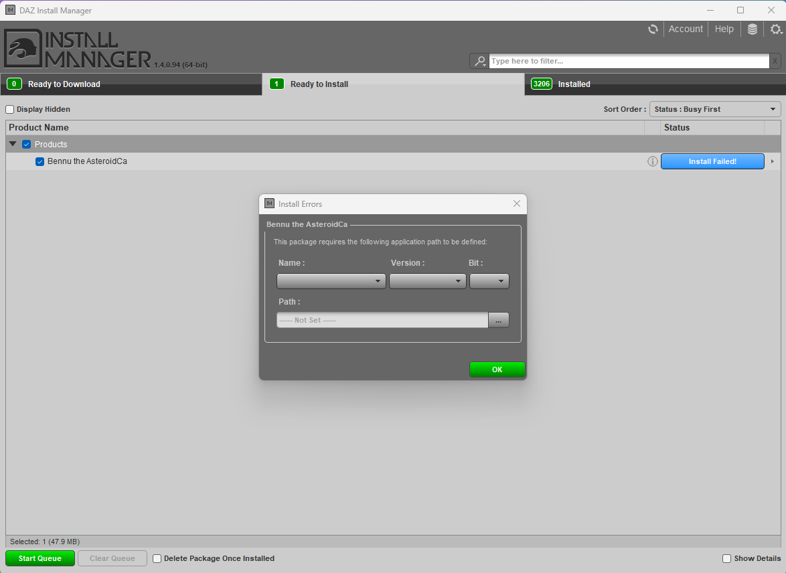
Task: Open info icon for Bennu the AsteroidCa
Action: [x=652, y=161]
